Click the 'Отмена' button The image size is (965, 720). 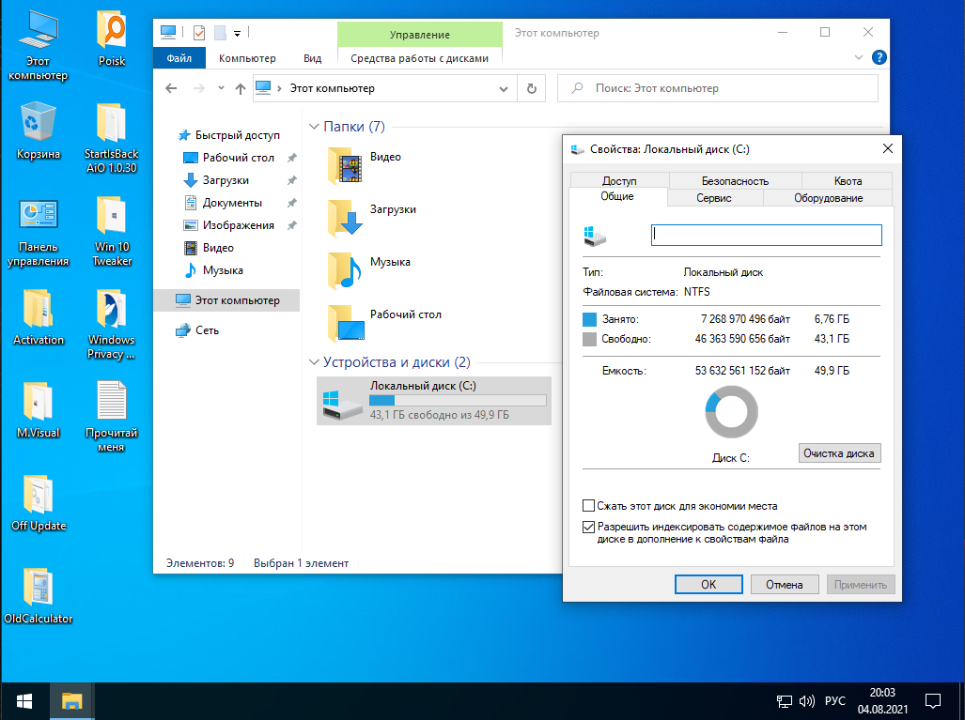[784, 584]
